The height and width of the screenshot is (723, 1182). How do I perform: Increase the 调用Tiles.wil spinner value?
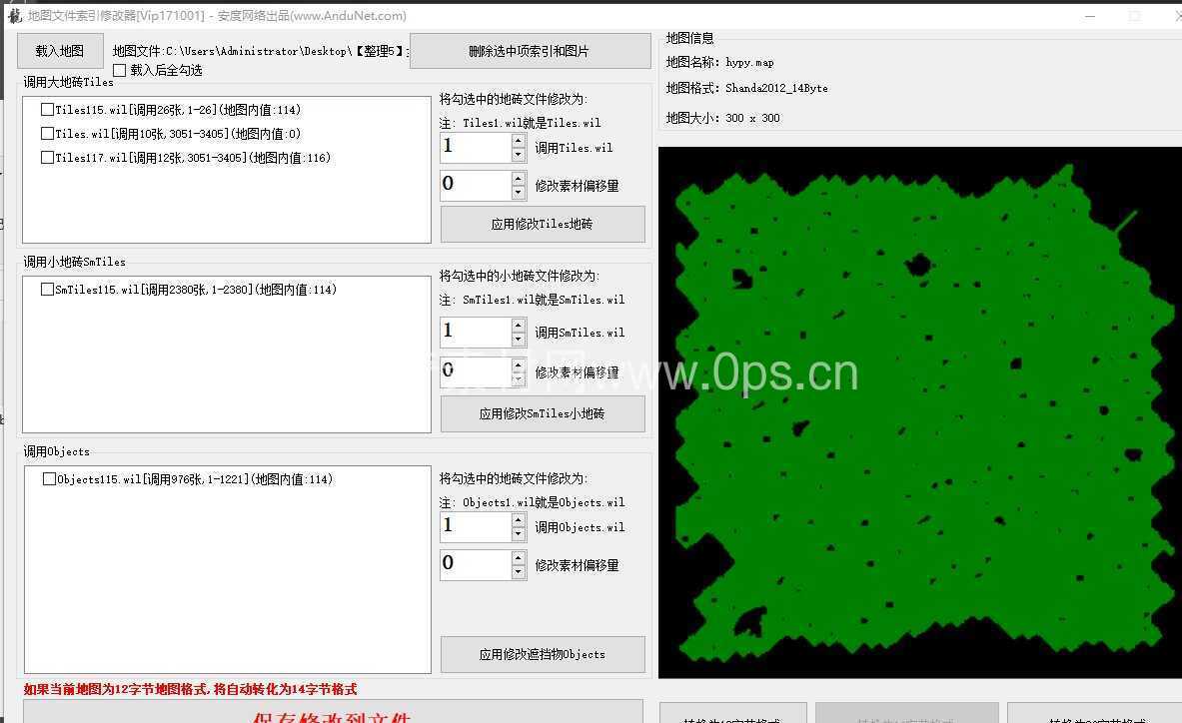point(518,141)
